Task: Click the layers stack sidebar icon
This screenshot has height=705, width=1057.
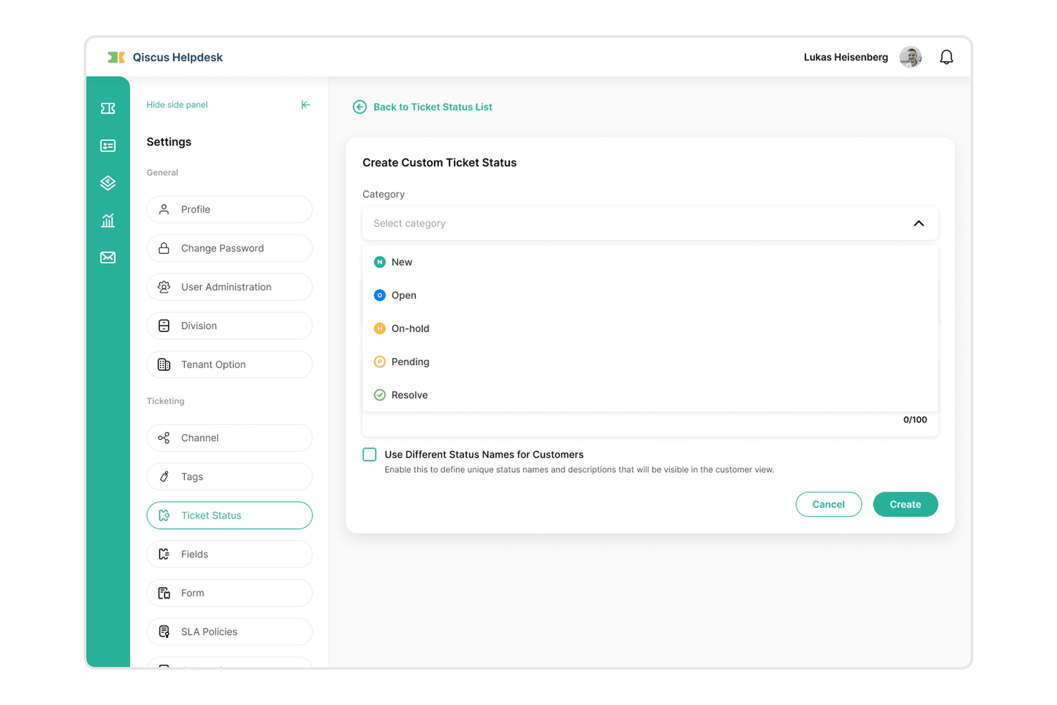Action: click(108, 183)
